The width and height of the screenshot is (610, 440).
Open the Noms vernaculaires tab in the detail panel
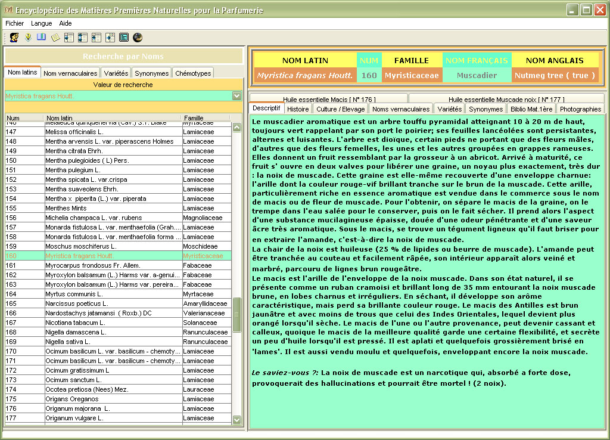(401, 109)
